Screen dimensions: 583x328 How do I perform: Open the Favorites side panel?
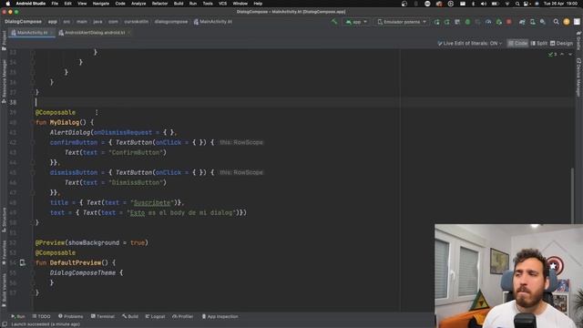tap(4, 253)
